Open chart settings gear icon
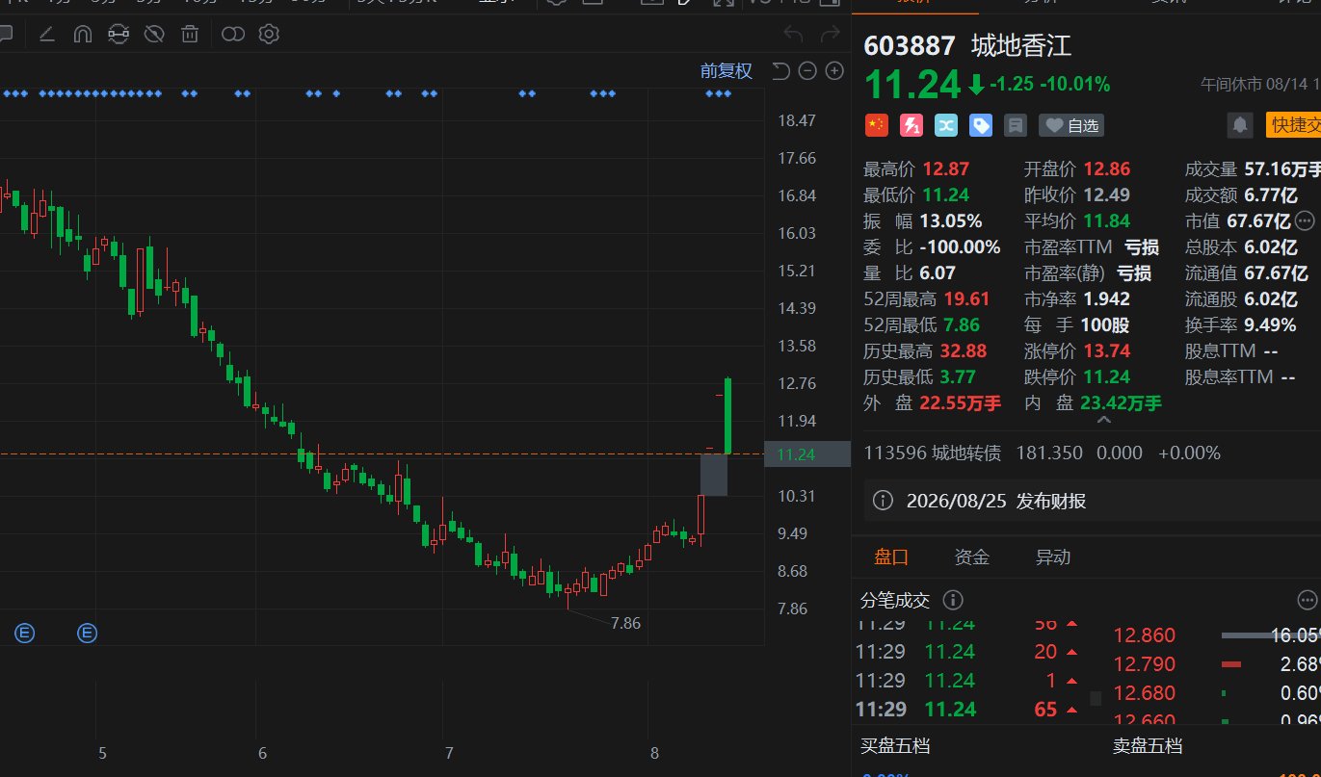 pyautogui.click(x=269, y=35)
